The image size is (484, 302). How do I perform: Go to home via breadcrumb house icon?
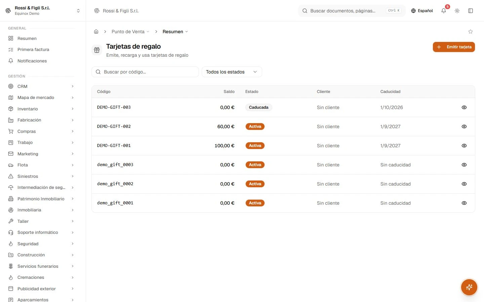click(96, 32)
